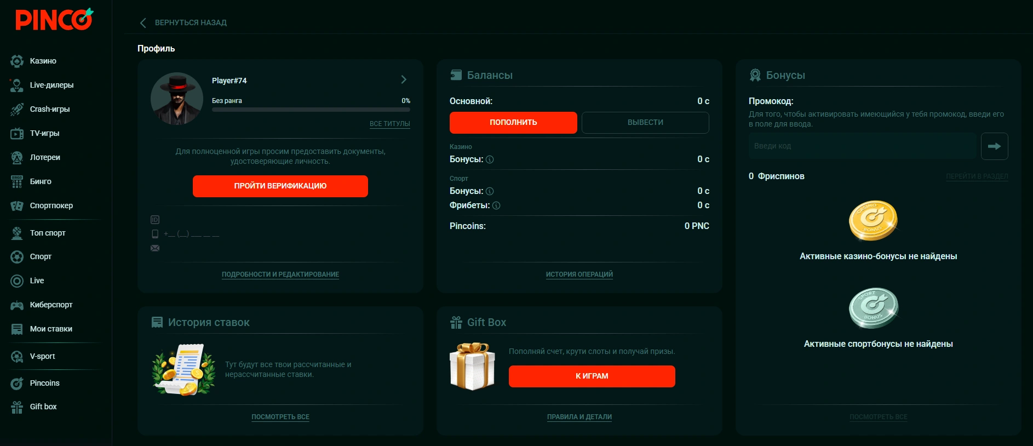Open Подробности и редактирование link

(x=280, y=275)
